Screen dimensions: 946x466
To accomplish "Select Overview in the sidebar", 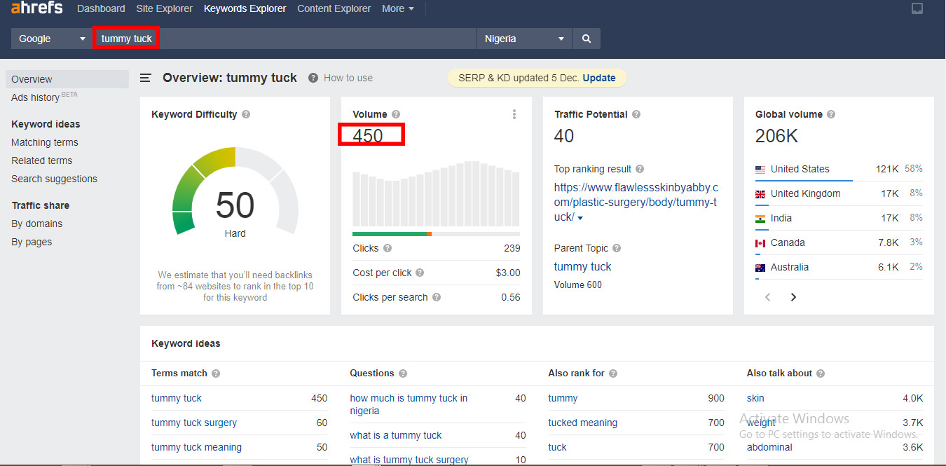I will tap(67, 79).
